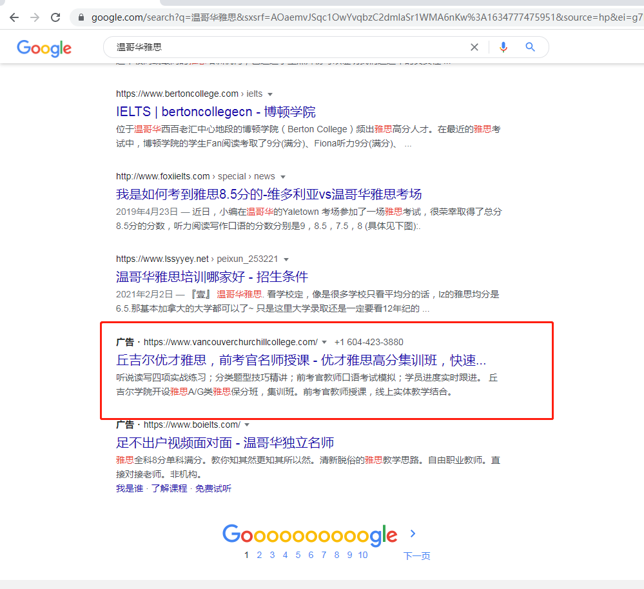The image size is (644, 589).
Task: Jump to results page 10
Action: (x=363, y=555)
